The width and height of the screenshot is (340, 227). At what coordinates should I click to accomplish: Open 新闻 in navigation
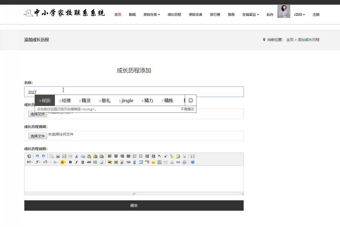pyautogui.click(x=132, y=15)
